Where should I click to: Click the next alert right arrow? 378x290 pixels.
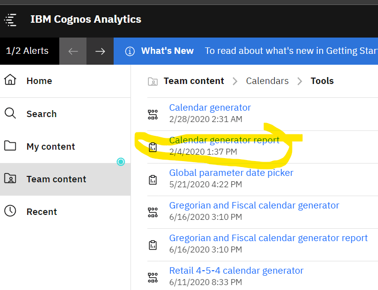(100, 51)
